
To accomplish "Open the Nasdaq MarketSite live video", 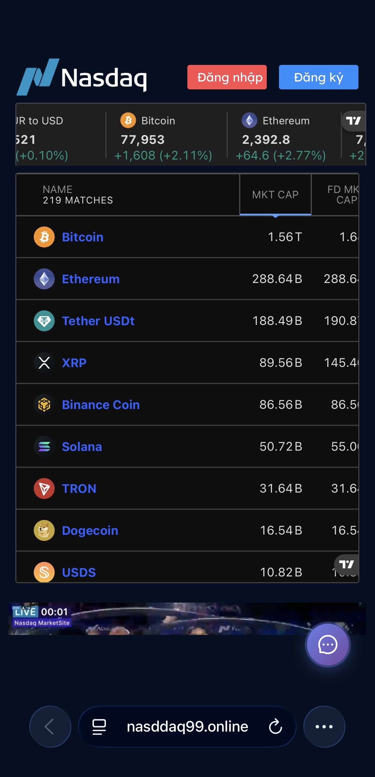I will [x=187, y=618].
